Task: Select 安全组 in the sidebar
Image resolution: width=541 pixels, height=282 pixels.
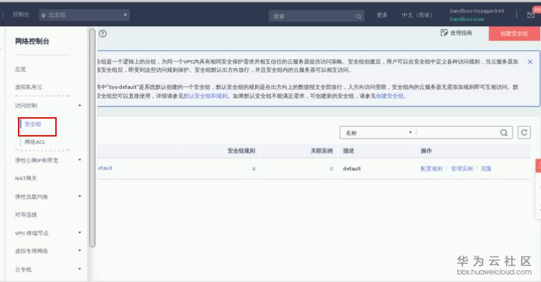Action: tap(33, 124)
